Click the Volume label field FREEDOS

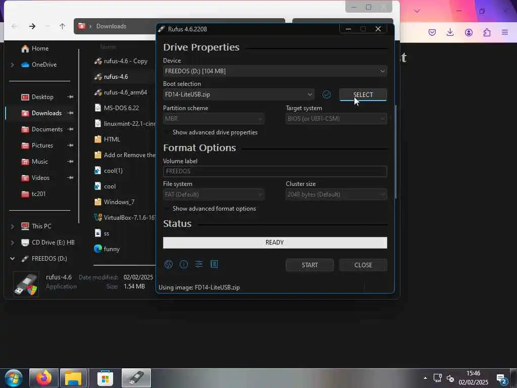click(x=275, y=172)
